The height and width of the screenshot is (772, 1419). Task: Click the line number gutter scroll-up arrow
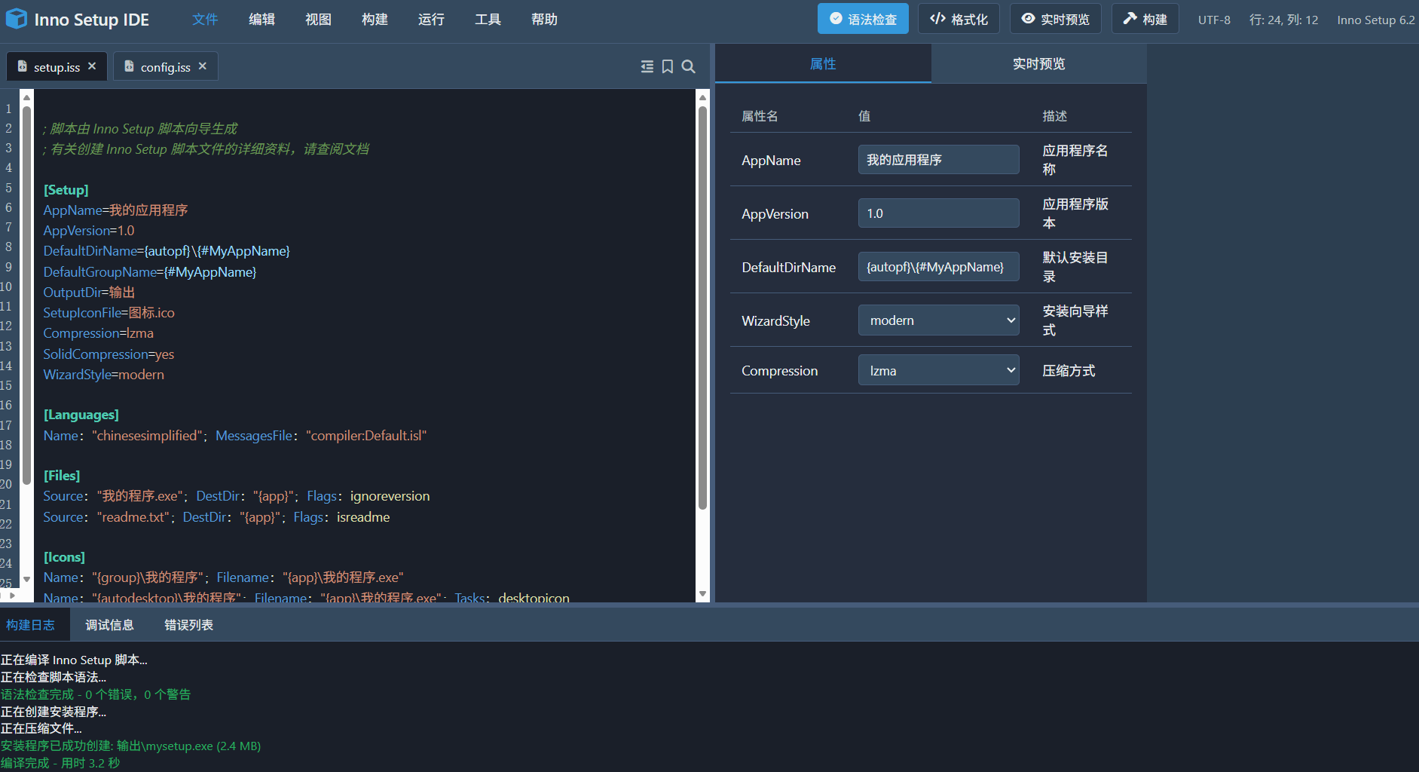26,97
